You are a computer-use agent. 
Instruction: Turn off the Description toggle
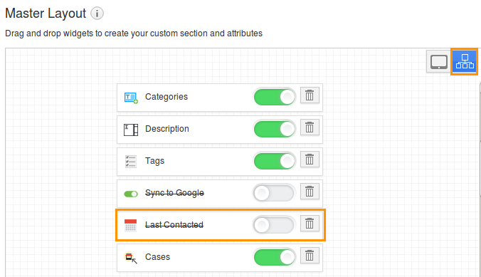click(x=274, y=129)
